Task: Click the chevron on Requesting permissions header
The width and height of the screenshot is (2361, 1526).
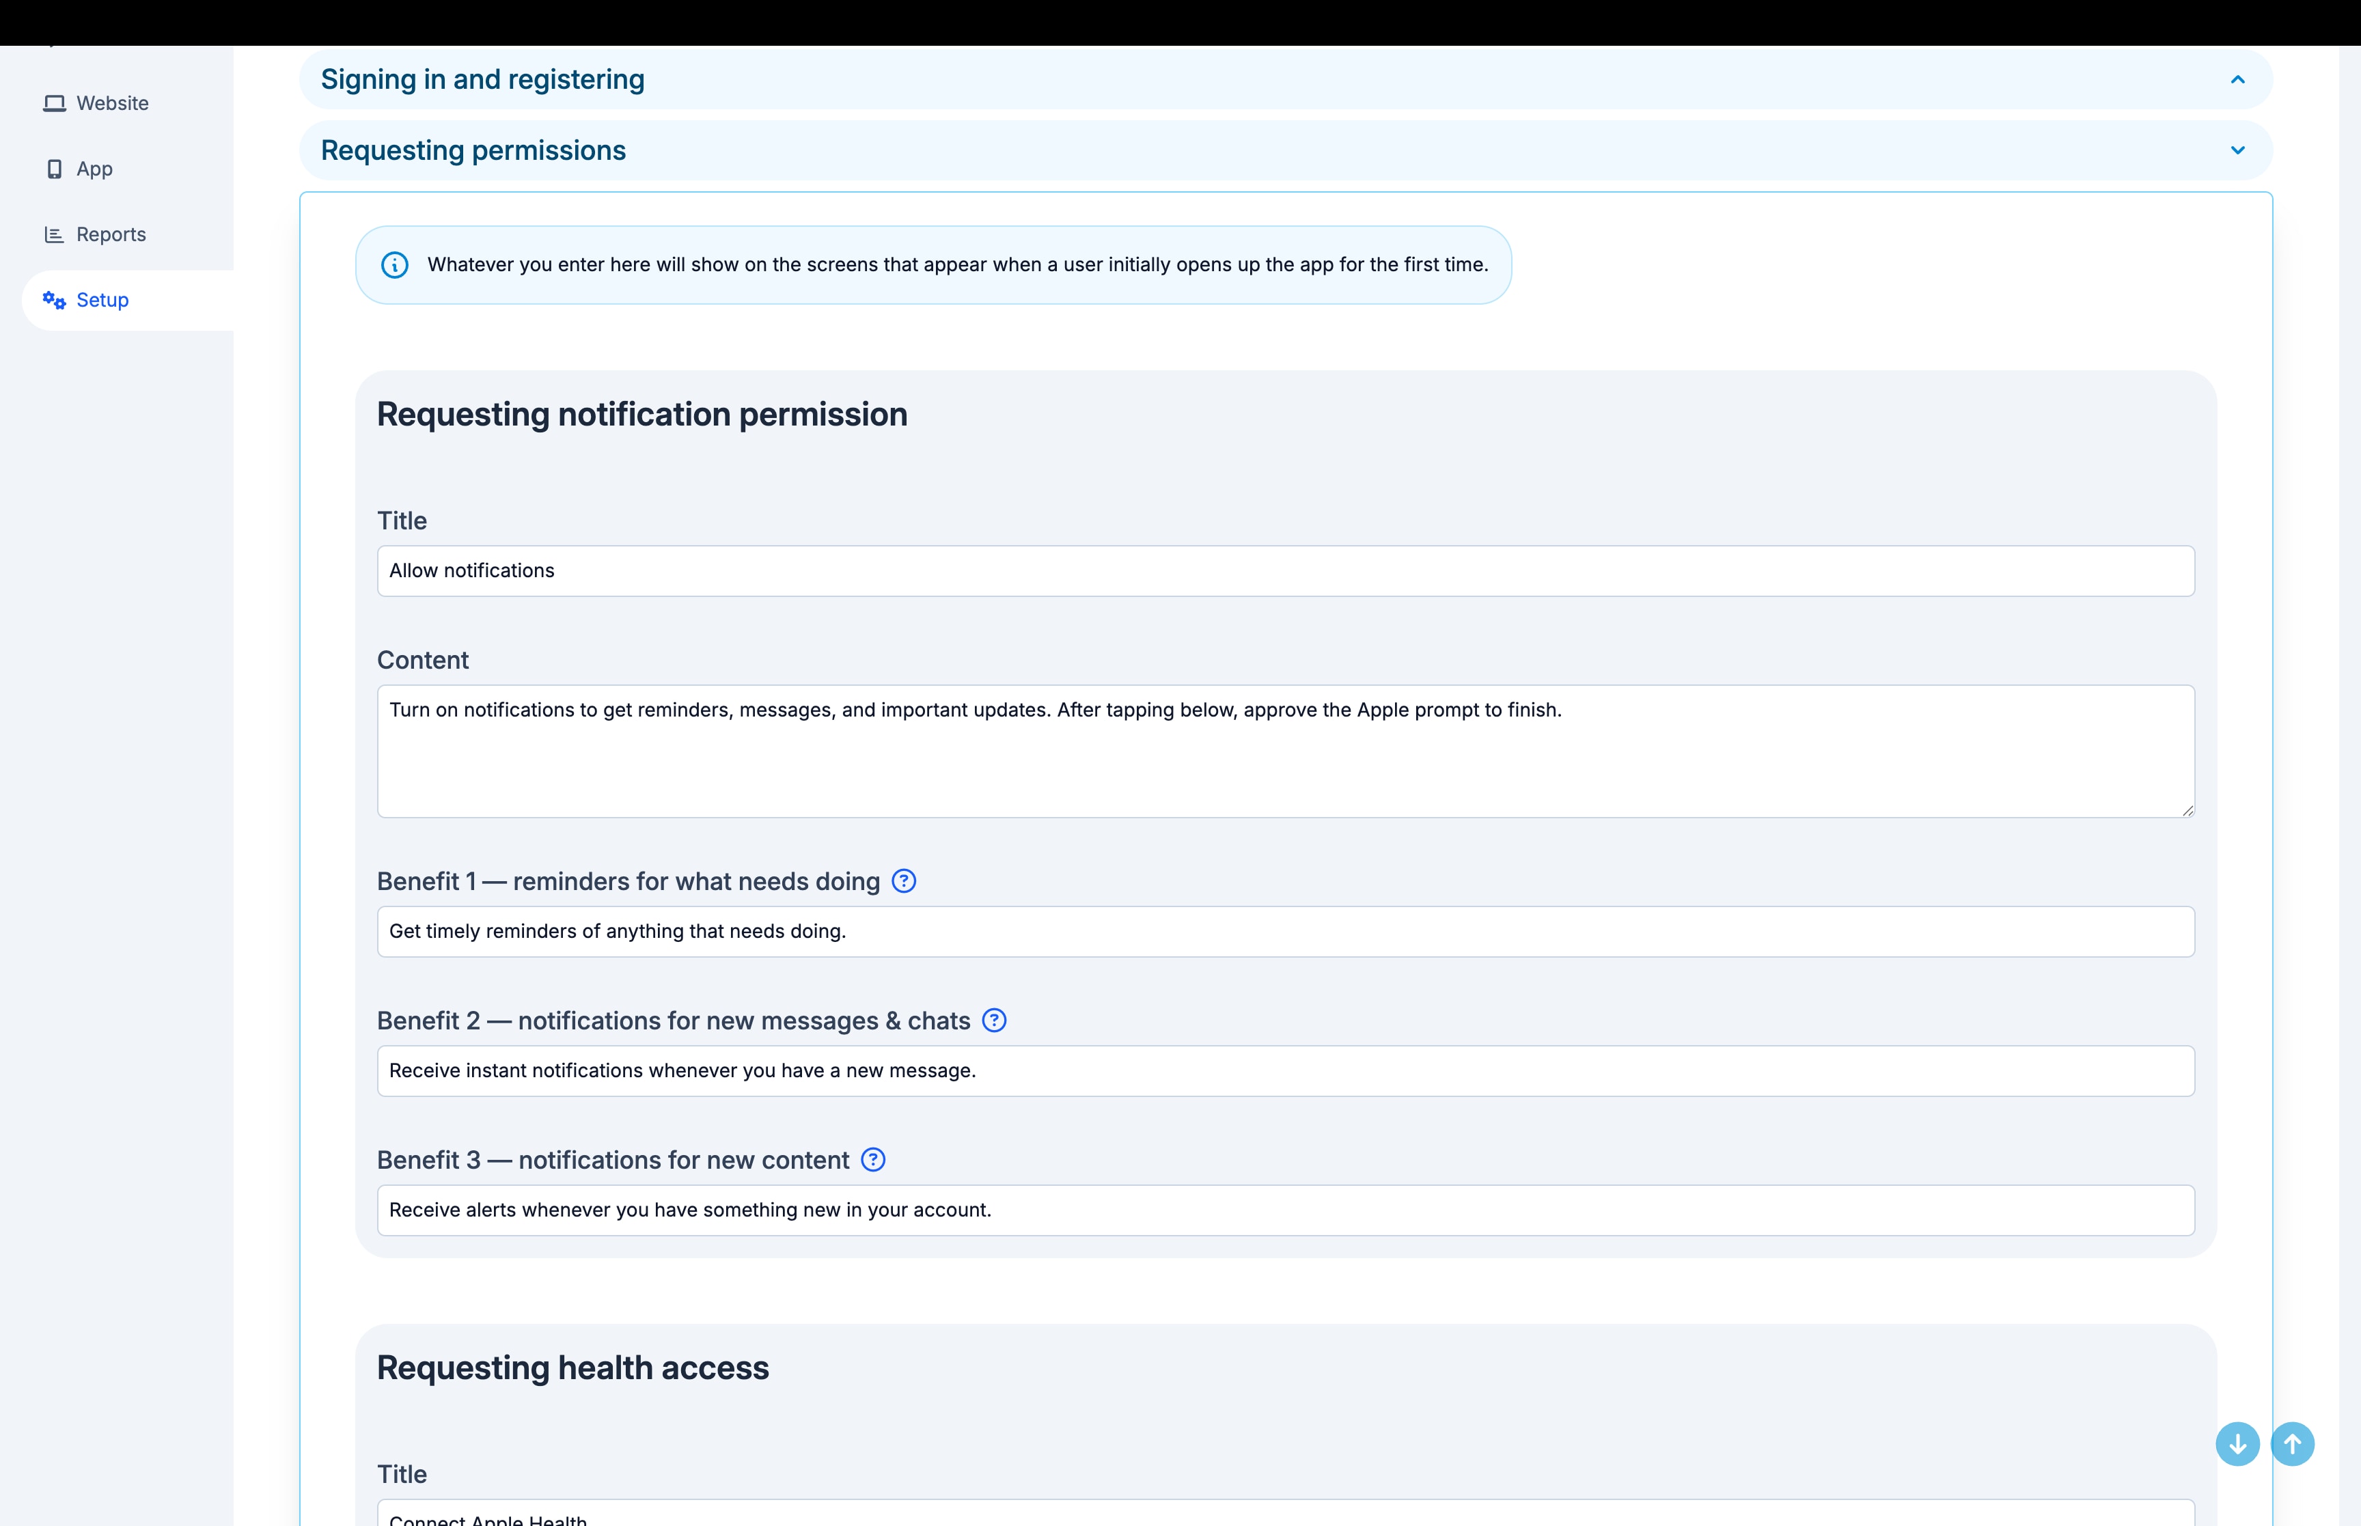Action: pos(2237,150)
